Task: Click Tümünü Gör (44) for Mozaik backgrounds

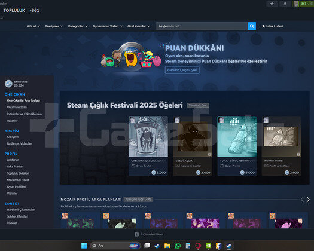Action: tap(138, 200)
